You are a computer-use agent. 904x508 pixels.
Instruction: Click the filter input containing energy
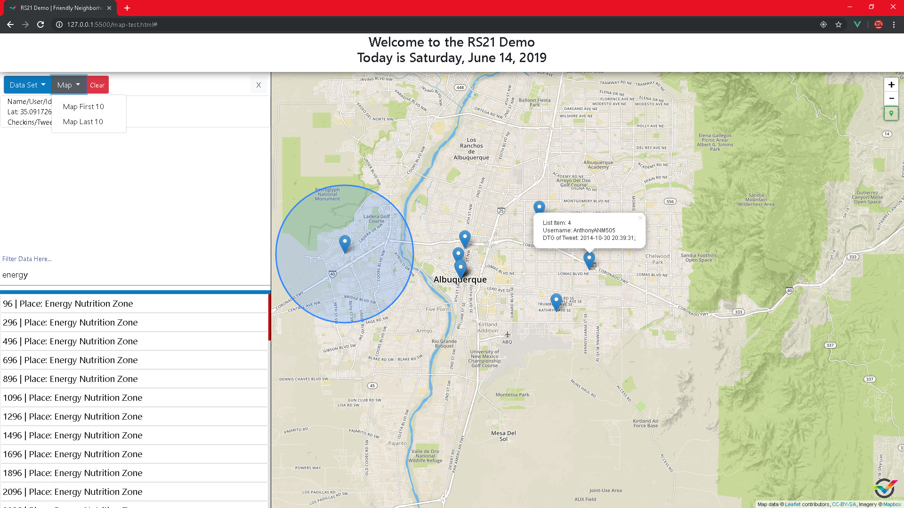135,275
